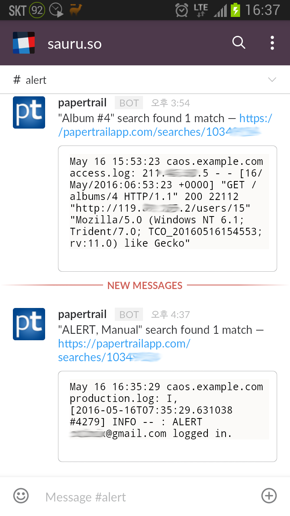Tap the NEW MESSAGES divider label
The image size is (290, 516).
145,285
